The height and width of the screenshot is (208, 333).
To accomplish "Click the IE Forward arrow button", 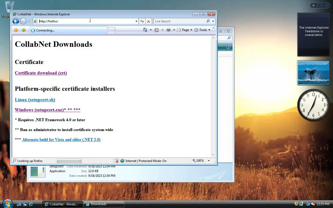I will point(23,21).
